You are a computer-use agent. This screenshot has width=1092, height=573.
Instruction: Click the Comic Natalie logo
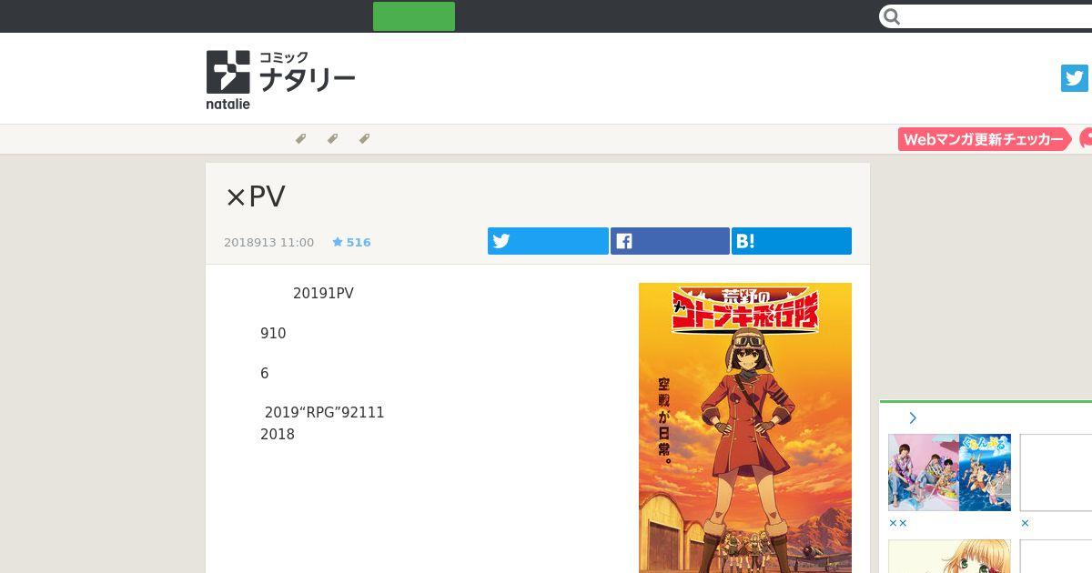pyautogui.click(x=280, y=80)
